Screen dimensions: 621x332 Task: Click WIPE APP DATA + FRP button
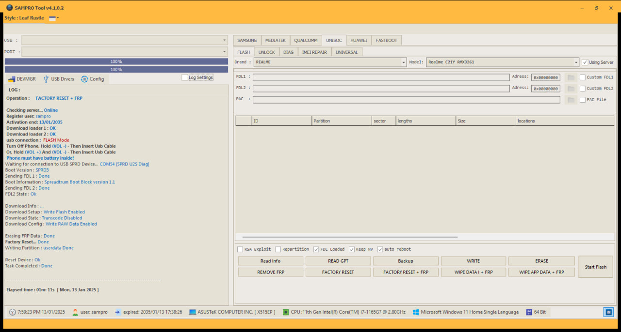coord(541,272)
